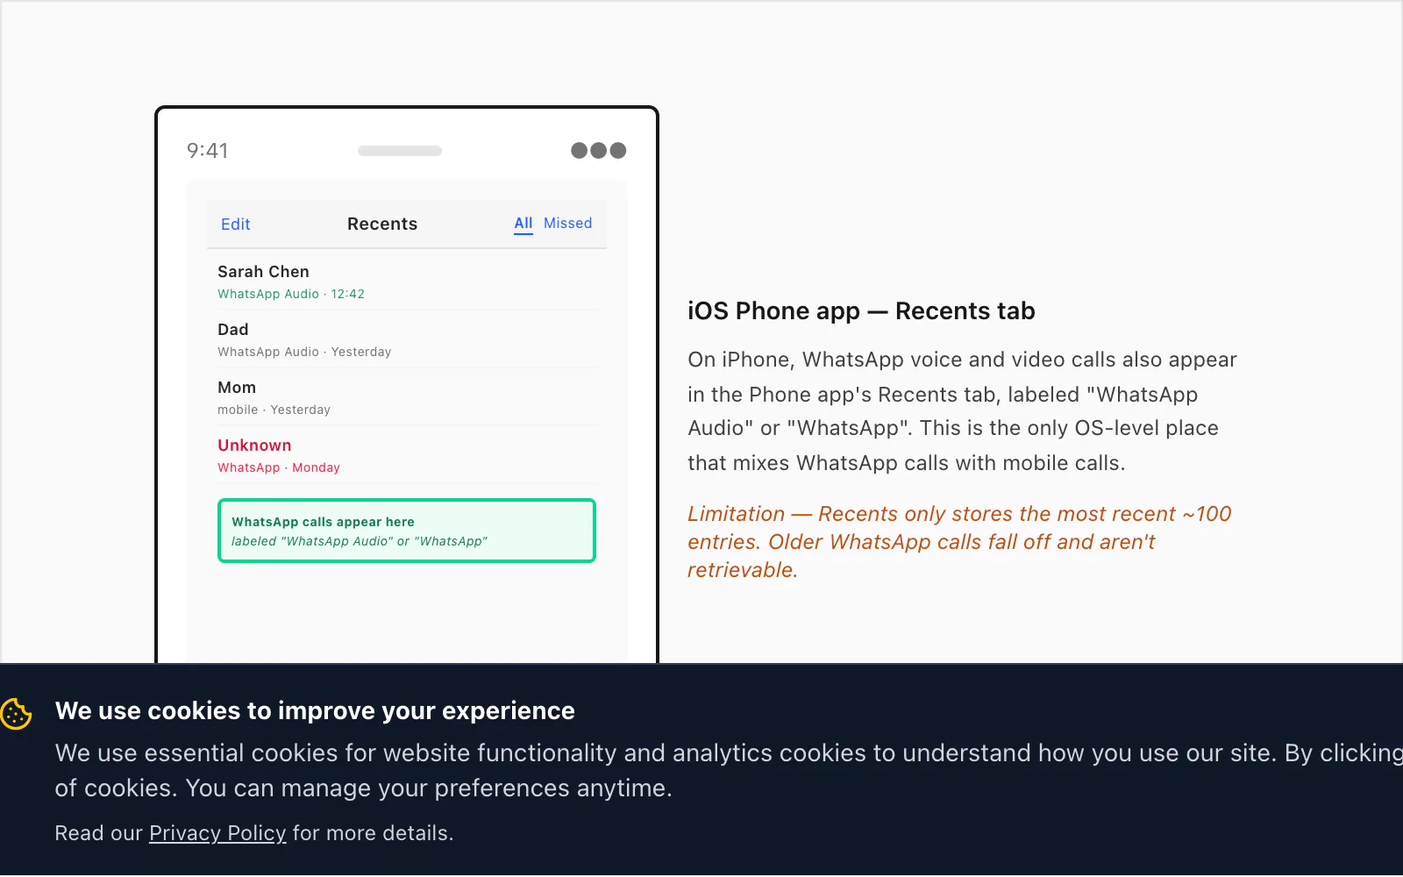Image resolution: width=1403 pixels, height=877 pixels.
Task: Click the phone mockup's notch pill
Action: pos(400,151)
